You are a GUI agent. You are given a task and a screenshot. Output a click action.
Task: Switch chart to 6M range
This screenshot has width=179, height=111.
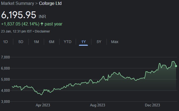click(x=52, y=42)
